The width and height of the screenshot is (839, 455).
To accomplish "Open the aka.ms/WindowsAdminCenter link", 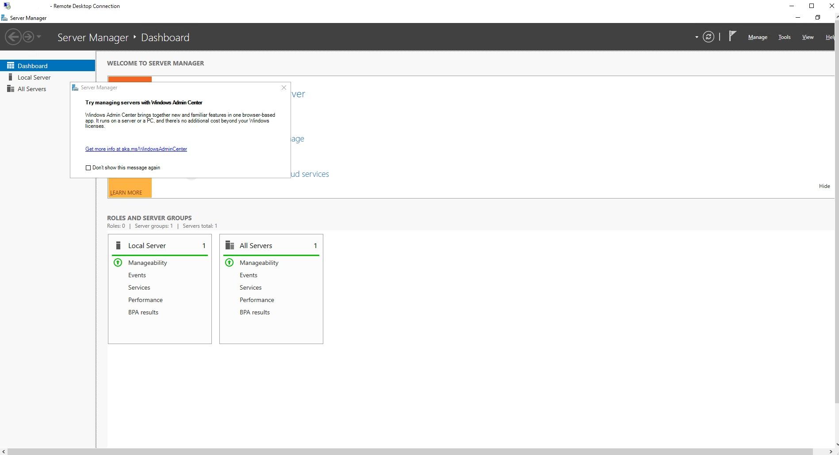I will (x=136, y=149).
